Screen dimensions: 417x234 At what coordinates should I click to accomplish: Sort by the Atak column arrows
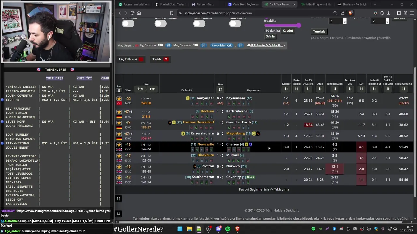pos(320,89)
